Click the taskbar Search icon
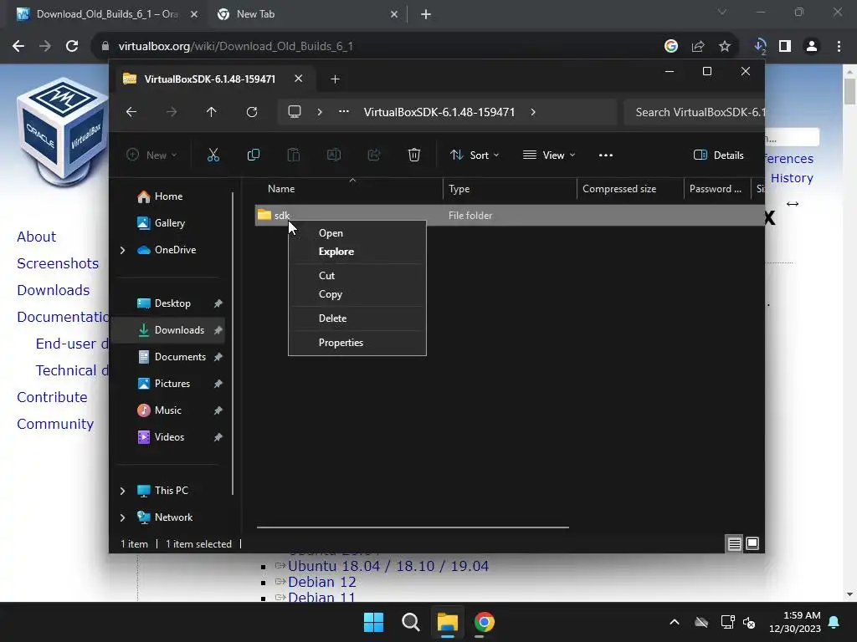The image size is (857, 642). (410, 622)
